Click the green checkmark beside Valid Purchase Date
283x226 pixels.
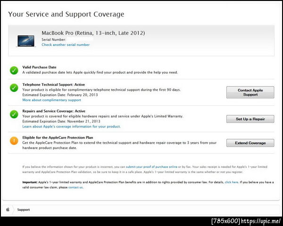click(x=14, y=70)
